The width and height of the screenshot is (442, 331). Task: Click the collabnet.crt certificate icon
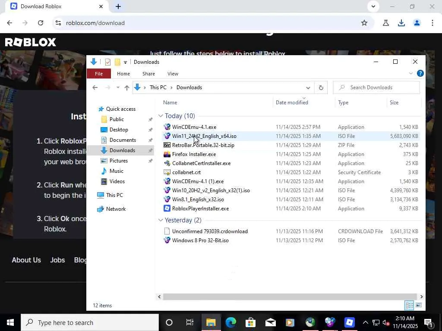(167, 172)
